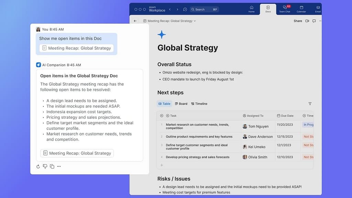Open comments panel via speech bubble icon

coord(314,21)
